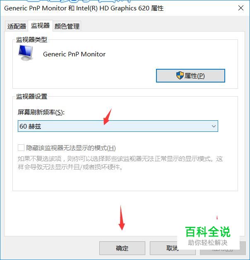Click the 监视器设置 group heading
Viewport: 250px width, 260px height.
(x=31, y=96)
